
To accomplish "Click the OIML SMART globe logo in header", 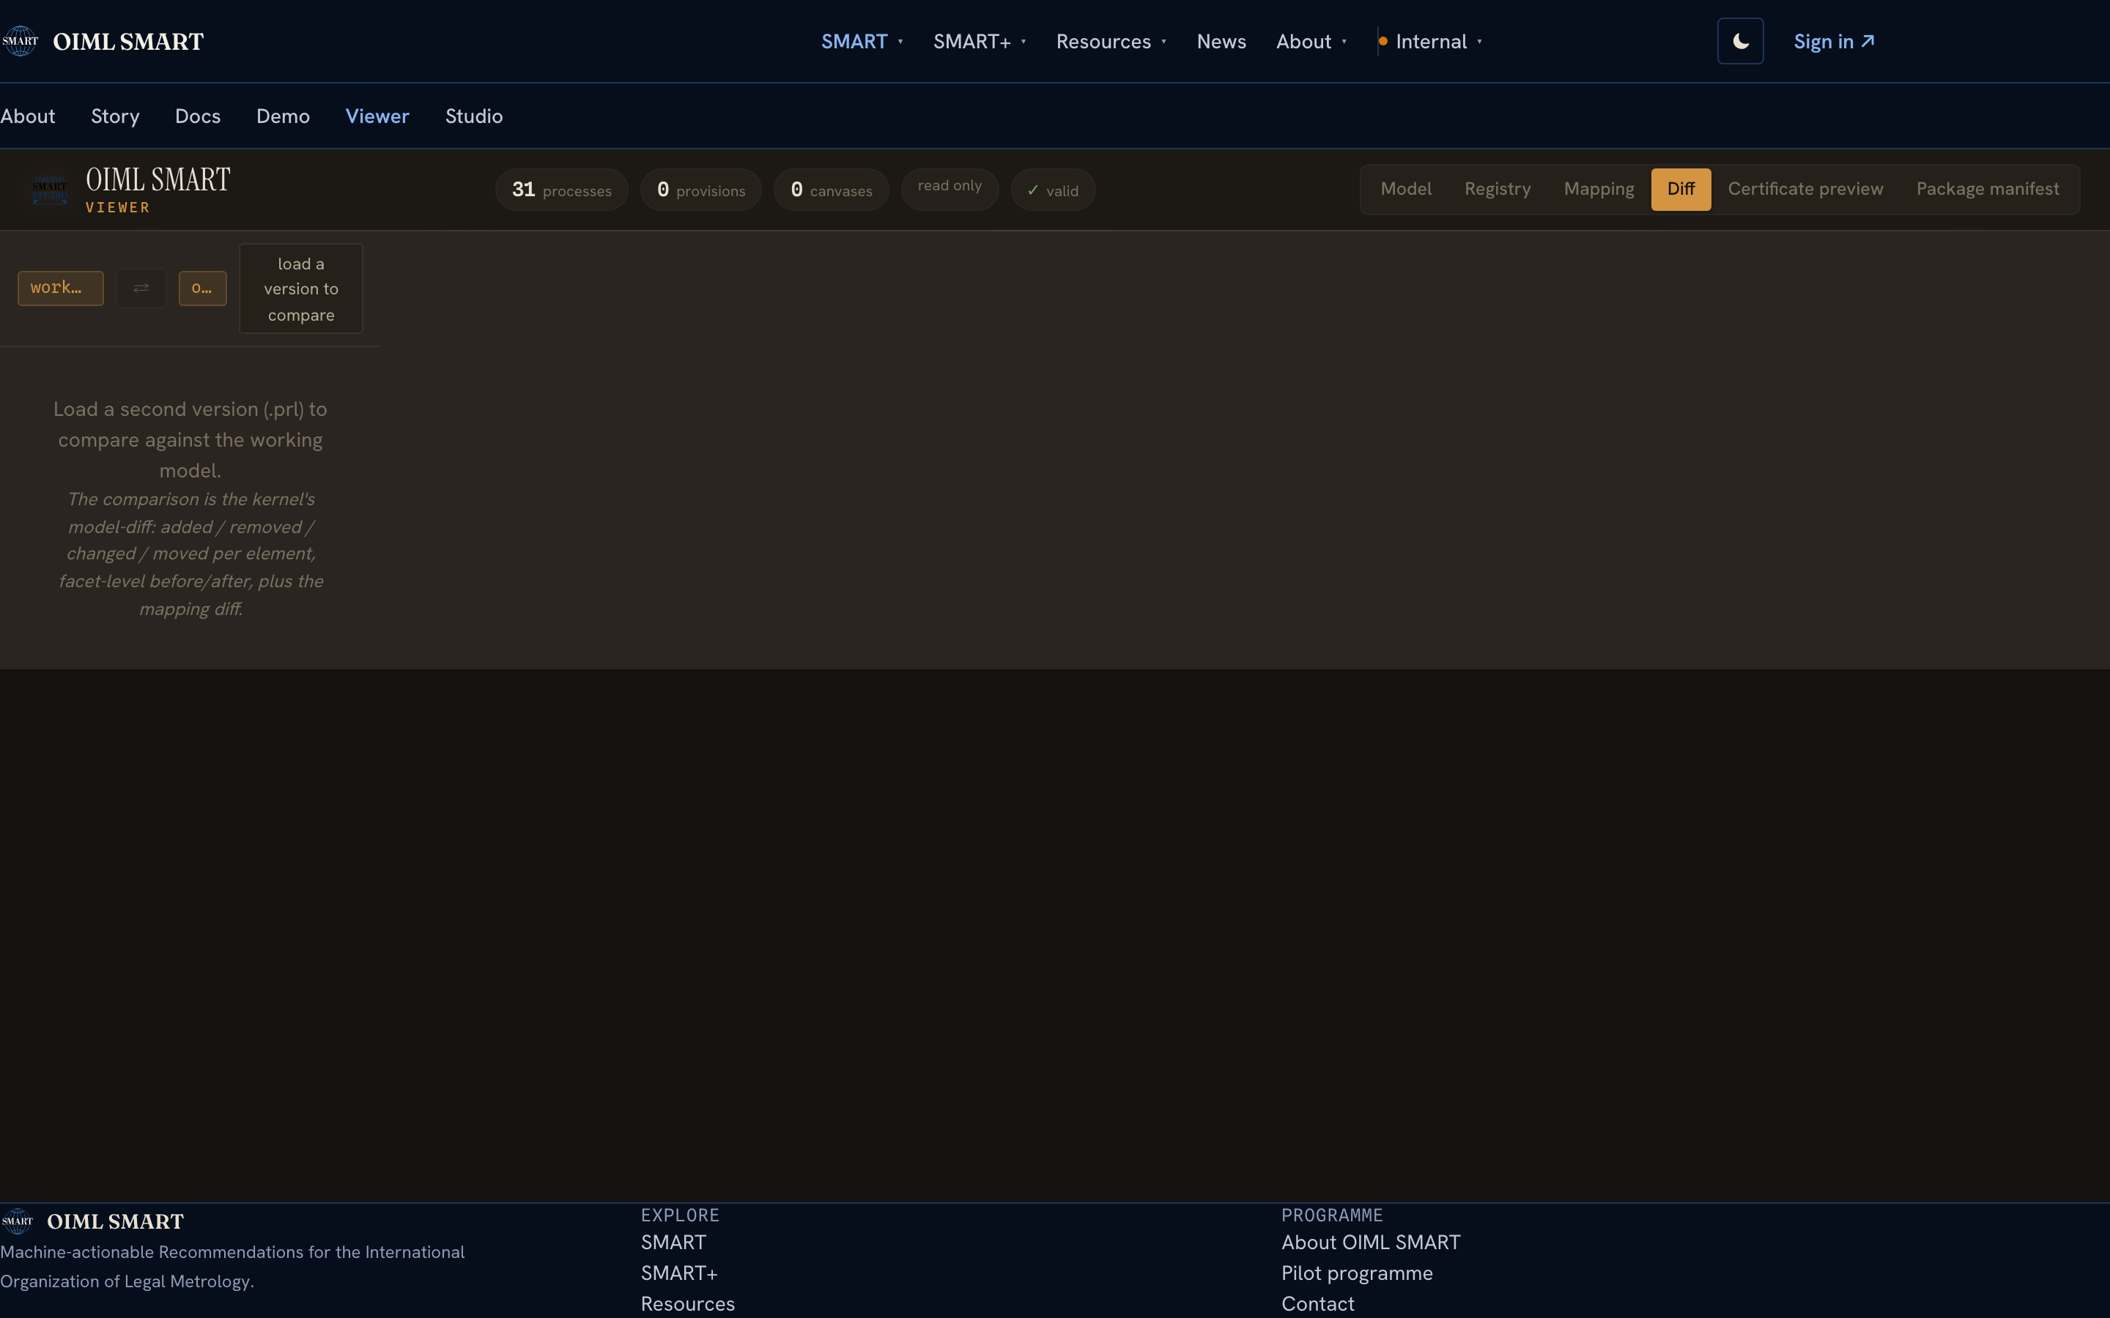I will (20, 41).
